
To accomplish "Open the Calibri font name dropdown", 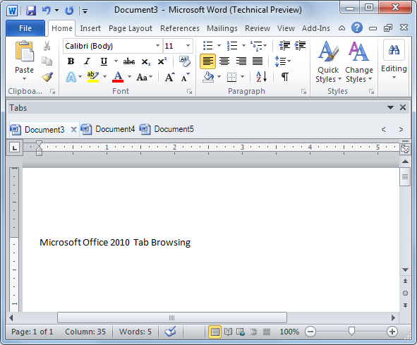I will point(157,46).
